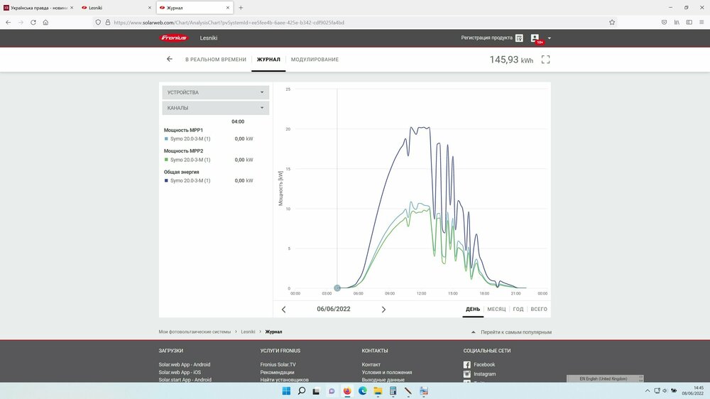This screenshot has height=399, width=710.
Task: Go back using the left arrow icon
Action: 169,59
